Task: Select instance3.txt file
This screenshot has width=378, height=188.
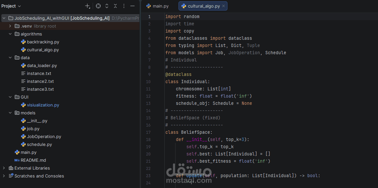Action: [40, 89]
